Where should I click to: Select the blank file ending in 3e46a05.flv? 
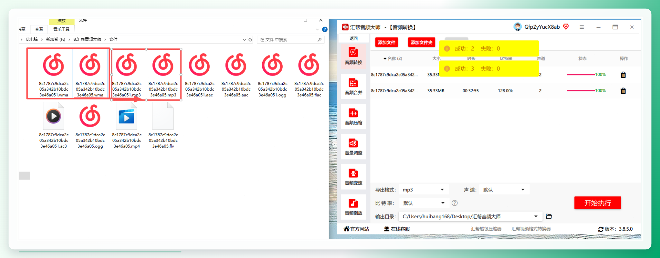(163, 126)
